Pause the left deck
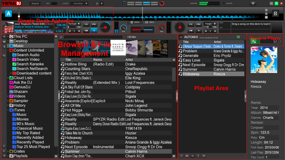Image resolution: width=285 pixels, height=160 pixels. pos(86,31)
